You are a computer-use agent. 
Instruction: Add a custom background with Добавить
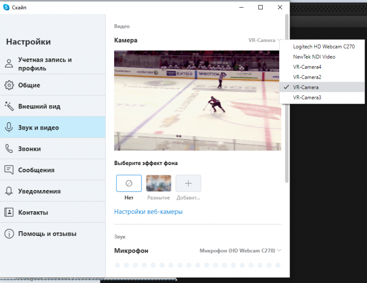click(188, 183)
